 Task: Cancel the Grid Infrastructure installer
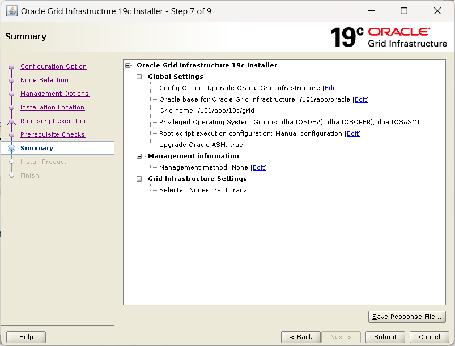pos(429,337)
